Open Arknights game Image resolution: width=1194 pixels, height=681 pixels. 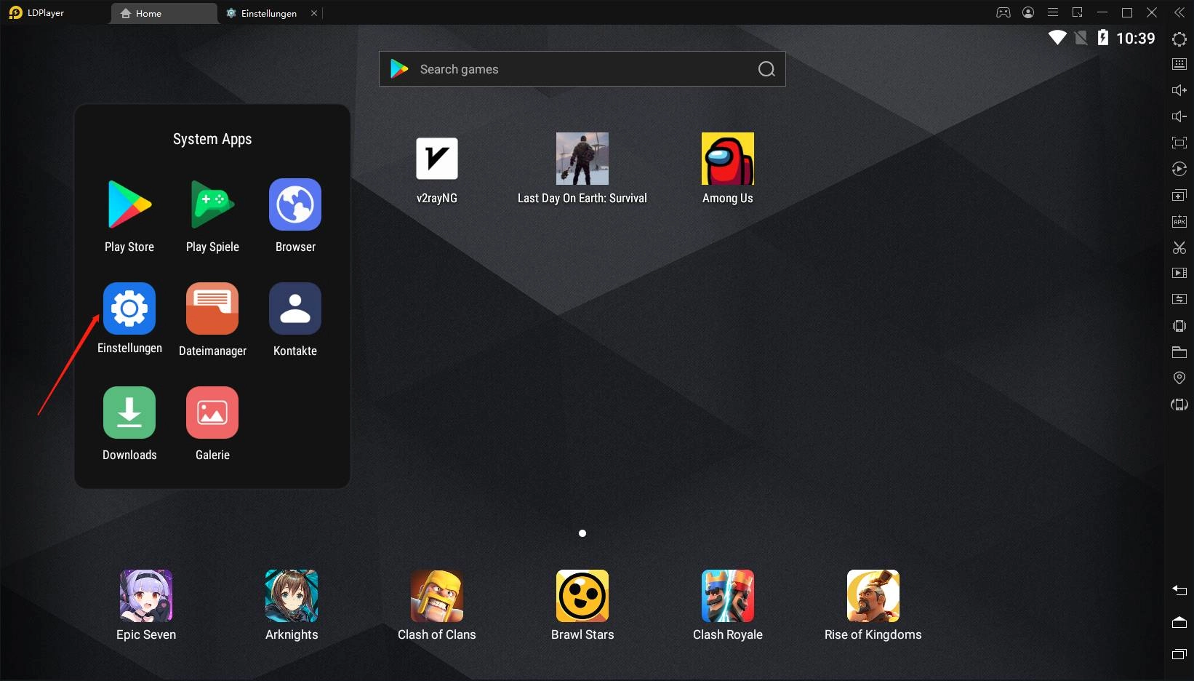pyautogui.click(x=292, y=605)
